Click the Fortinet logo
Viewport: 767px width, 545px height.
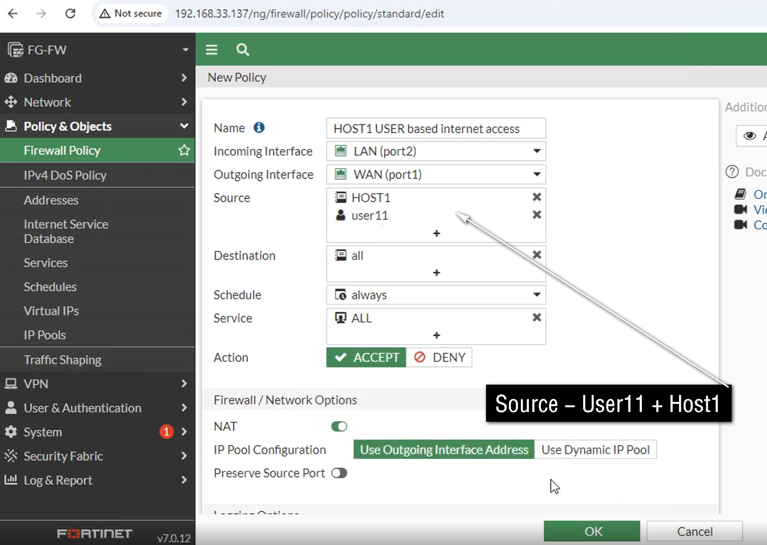pos(95,534)
